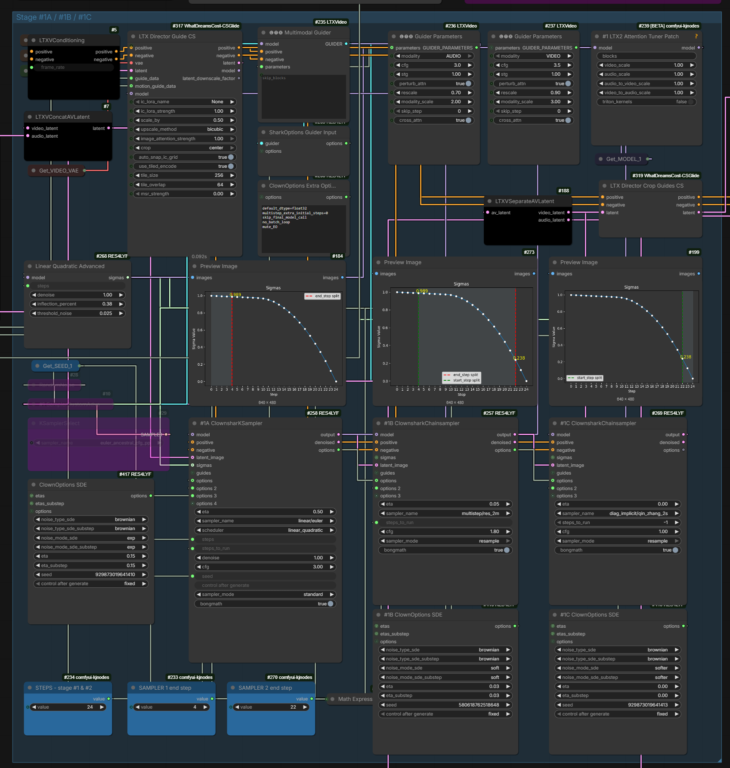Image resolution: width=730 pixels, height=768 pixels.
Task: Toggle bongmath in the #1B ClownsharkChainsampler node
Action: pos(445,550)
